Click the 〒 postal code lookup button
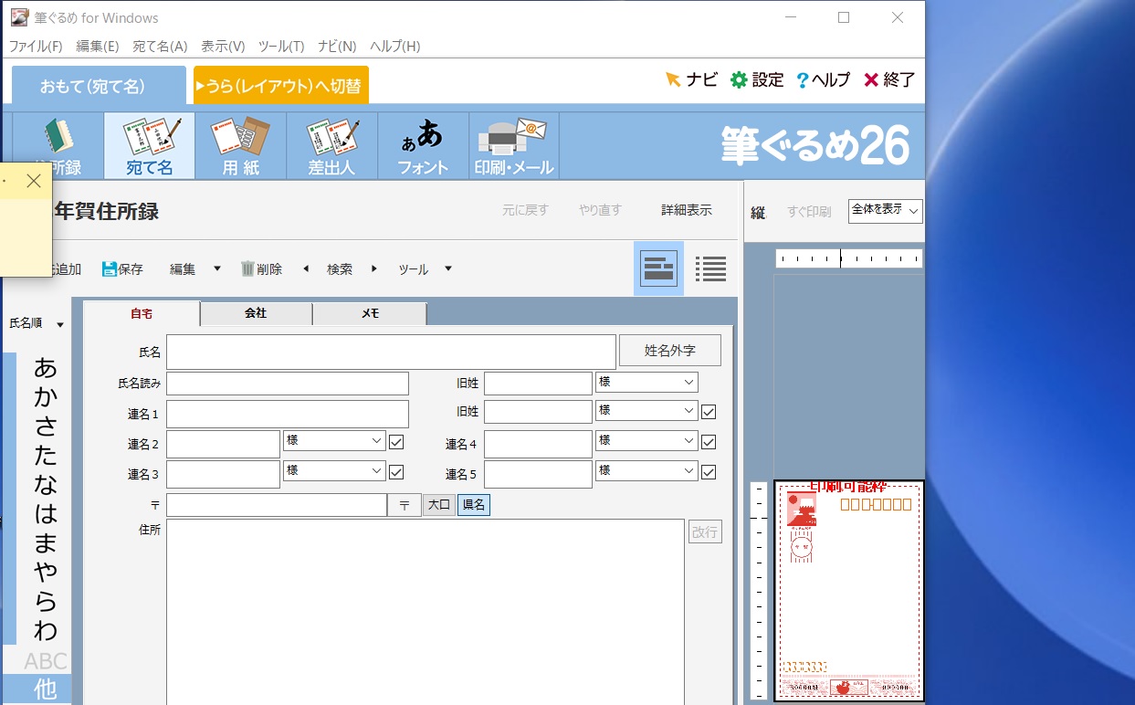Image resolution: width=1135 pixels, height=705 pixels. click(405, 505)
